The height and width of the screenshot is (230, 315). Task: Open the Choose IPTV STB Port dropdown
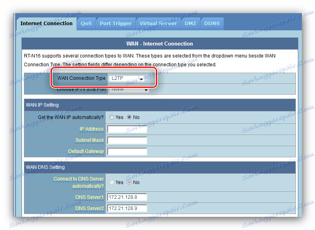click(129, 89)
